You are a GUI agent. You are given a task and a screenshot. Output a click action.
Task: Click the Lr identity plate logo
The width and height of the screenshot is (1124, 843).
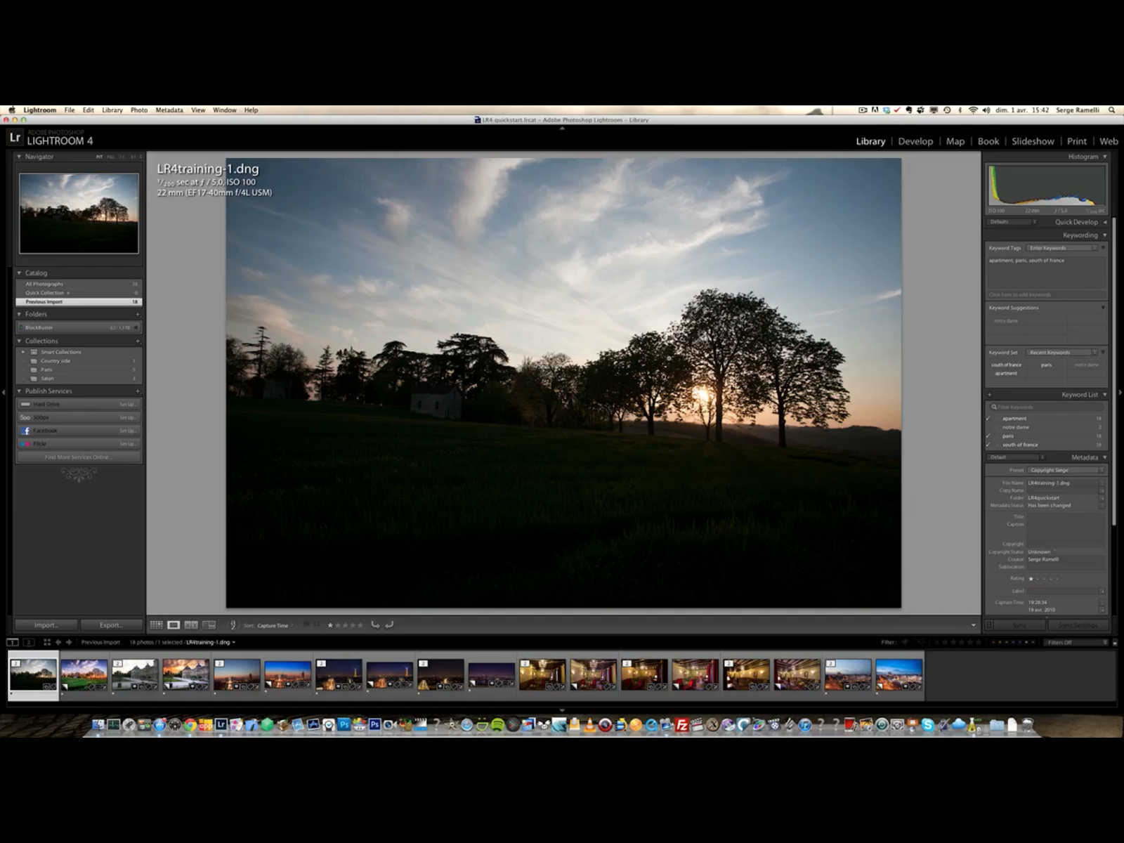[15, 138]
